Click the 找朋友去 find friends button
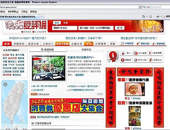 tap(155, 60)
